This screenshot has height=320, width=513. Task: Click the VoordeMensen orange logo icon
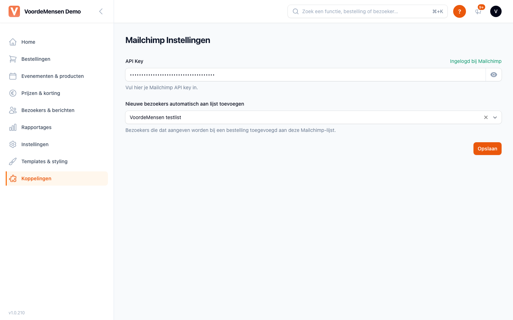14,11
